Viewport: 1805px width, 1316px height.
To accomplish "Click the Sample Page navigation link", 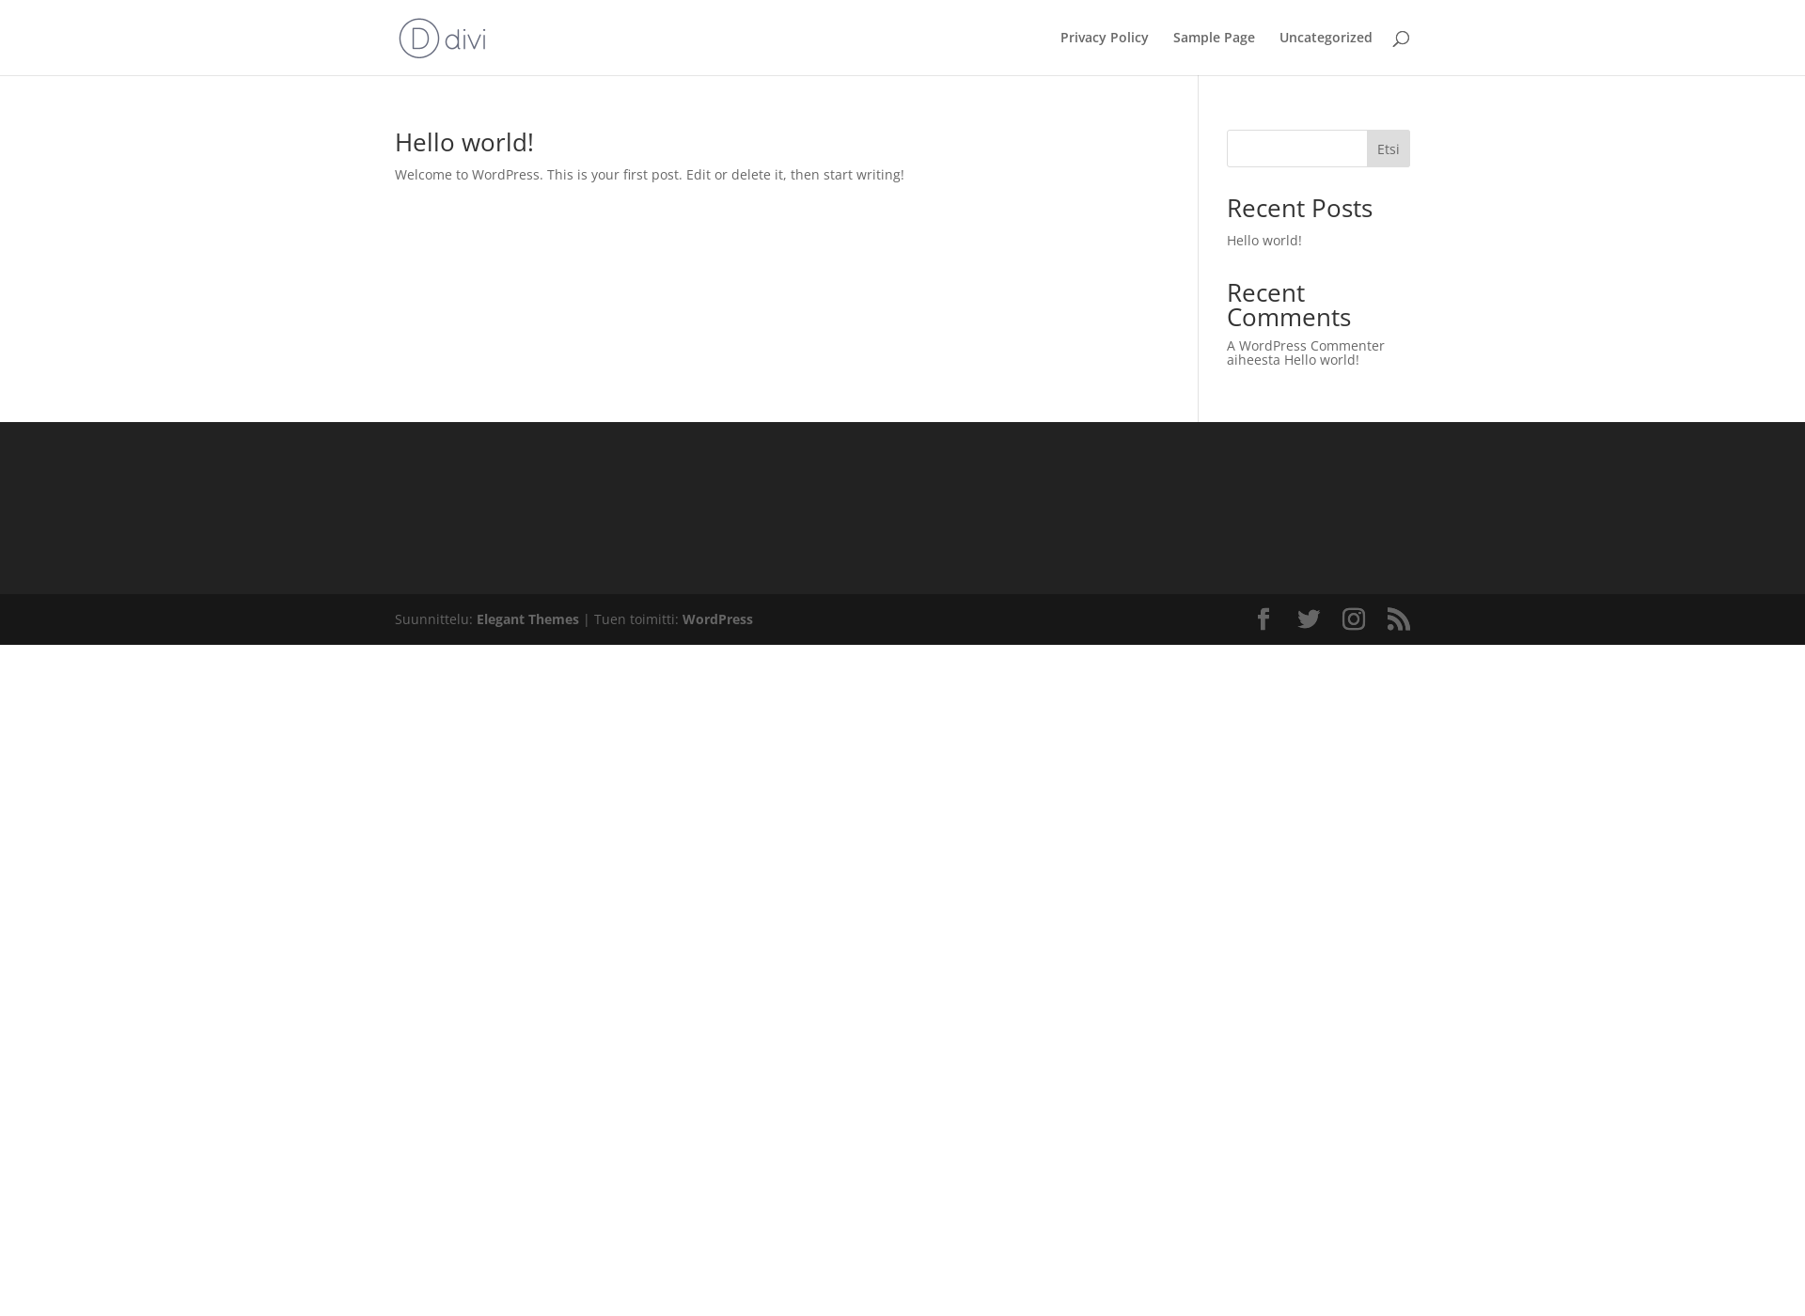I will [x=1214, y=37].
